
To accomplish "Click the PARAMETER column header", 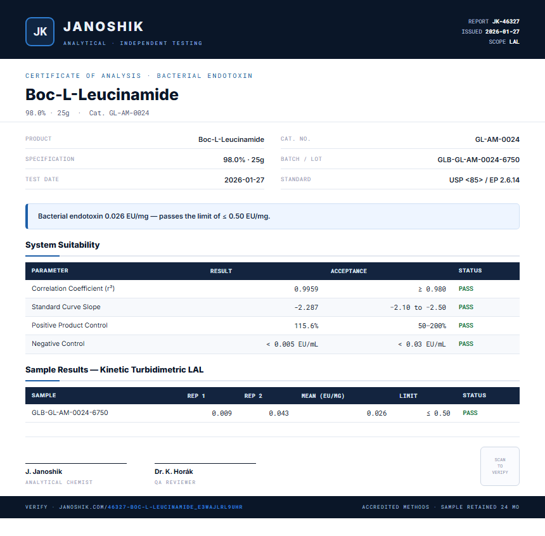I will 50,271.
